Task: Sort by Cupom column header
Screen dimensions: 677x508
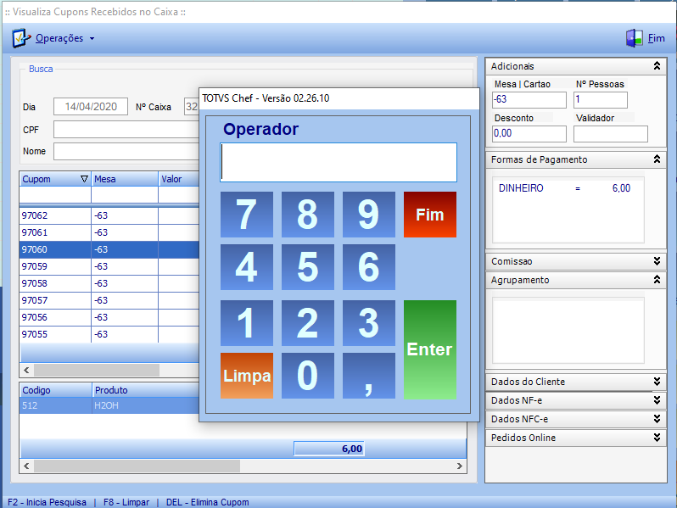Action: 55,179
